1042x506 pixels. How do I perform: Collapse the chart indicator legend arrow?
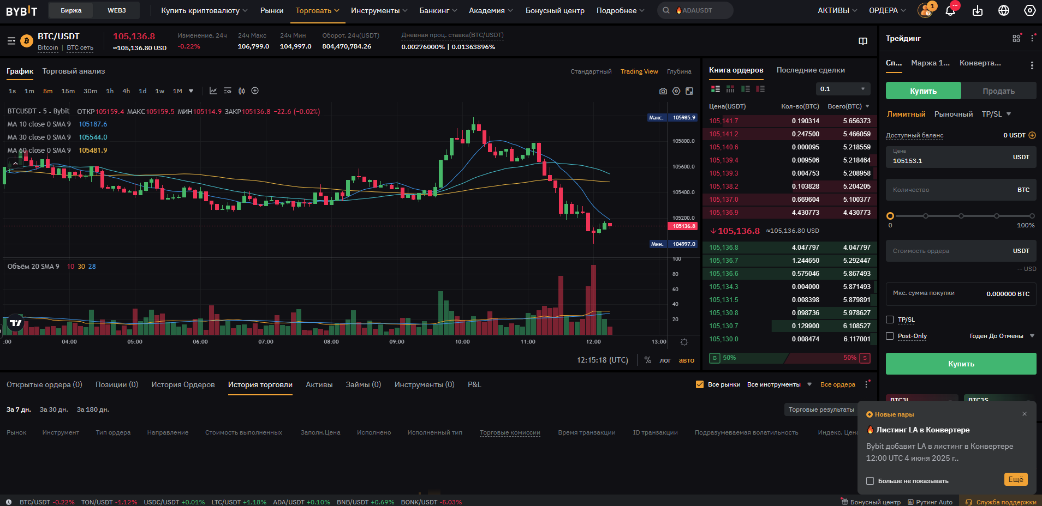pyautogui.click(x=15, y=163)
